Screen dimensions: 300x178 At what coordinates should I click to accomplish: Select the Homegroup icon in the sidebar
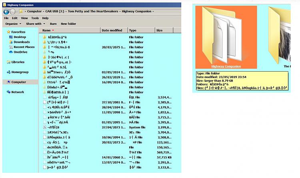coord(8,72)
